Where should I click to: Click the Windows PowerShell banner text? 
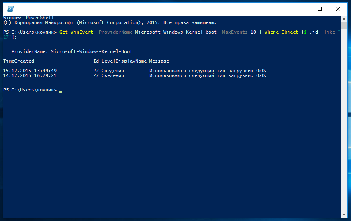click(x=29, y=18)
